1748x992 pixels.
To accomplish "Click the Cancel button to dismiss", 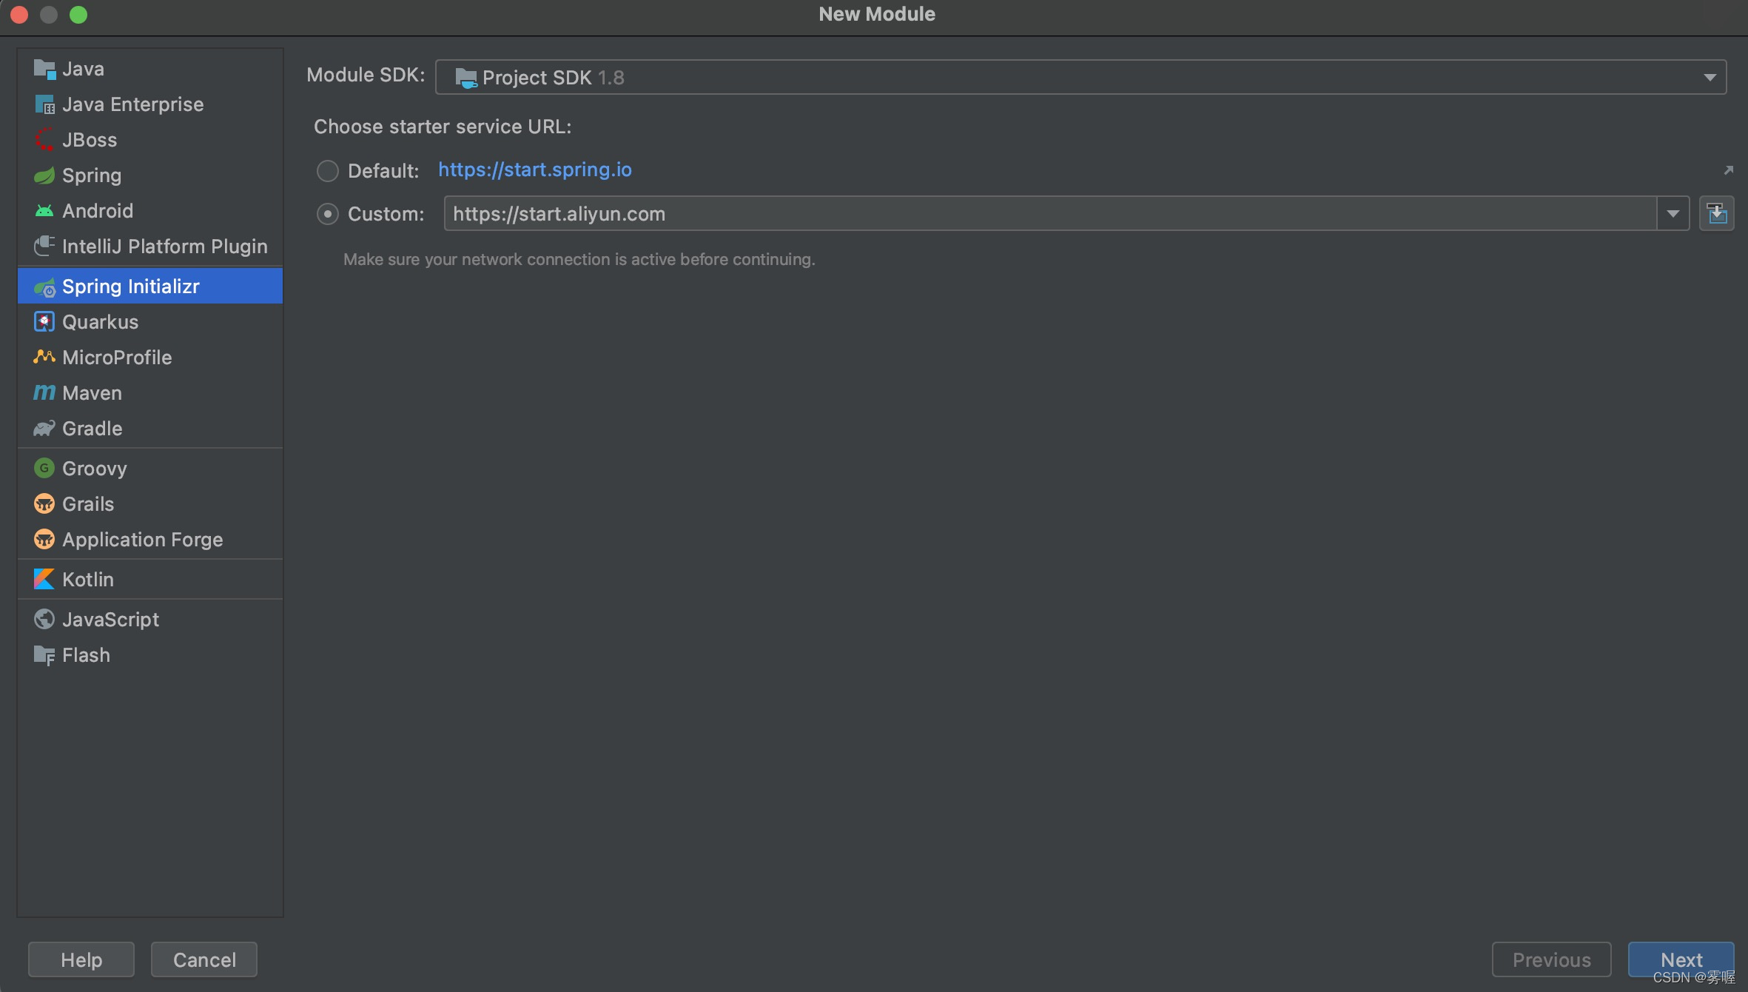I will (204, 959).
